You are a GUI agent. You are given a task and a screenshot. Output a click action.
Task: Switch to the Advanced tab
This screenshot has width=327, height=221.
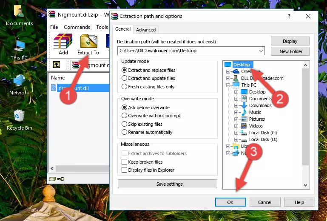click(146, 30)
